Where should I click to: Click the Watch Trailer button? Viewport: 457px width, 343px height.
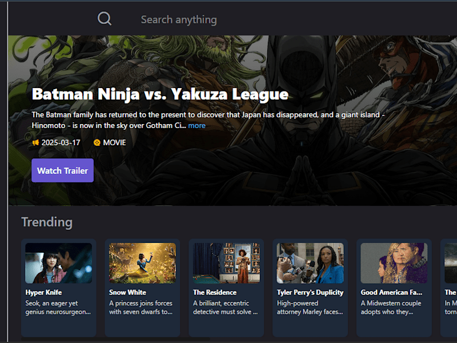click(62, 170)
